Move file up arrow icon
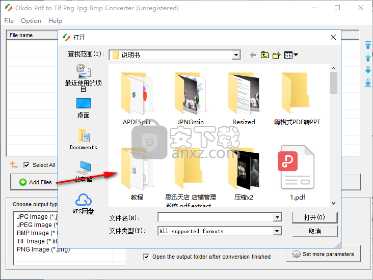 tap(368, 58)
